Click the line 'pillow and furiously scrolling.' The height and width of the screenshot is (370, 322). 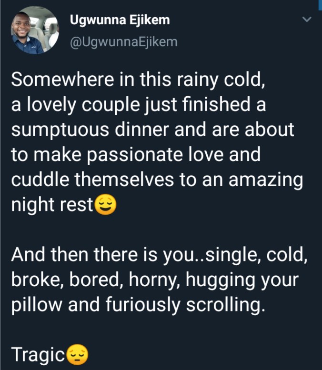(138, 305)
